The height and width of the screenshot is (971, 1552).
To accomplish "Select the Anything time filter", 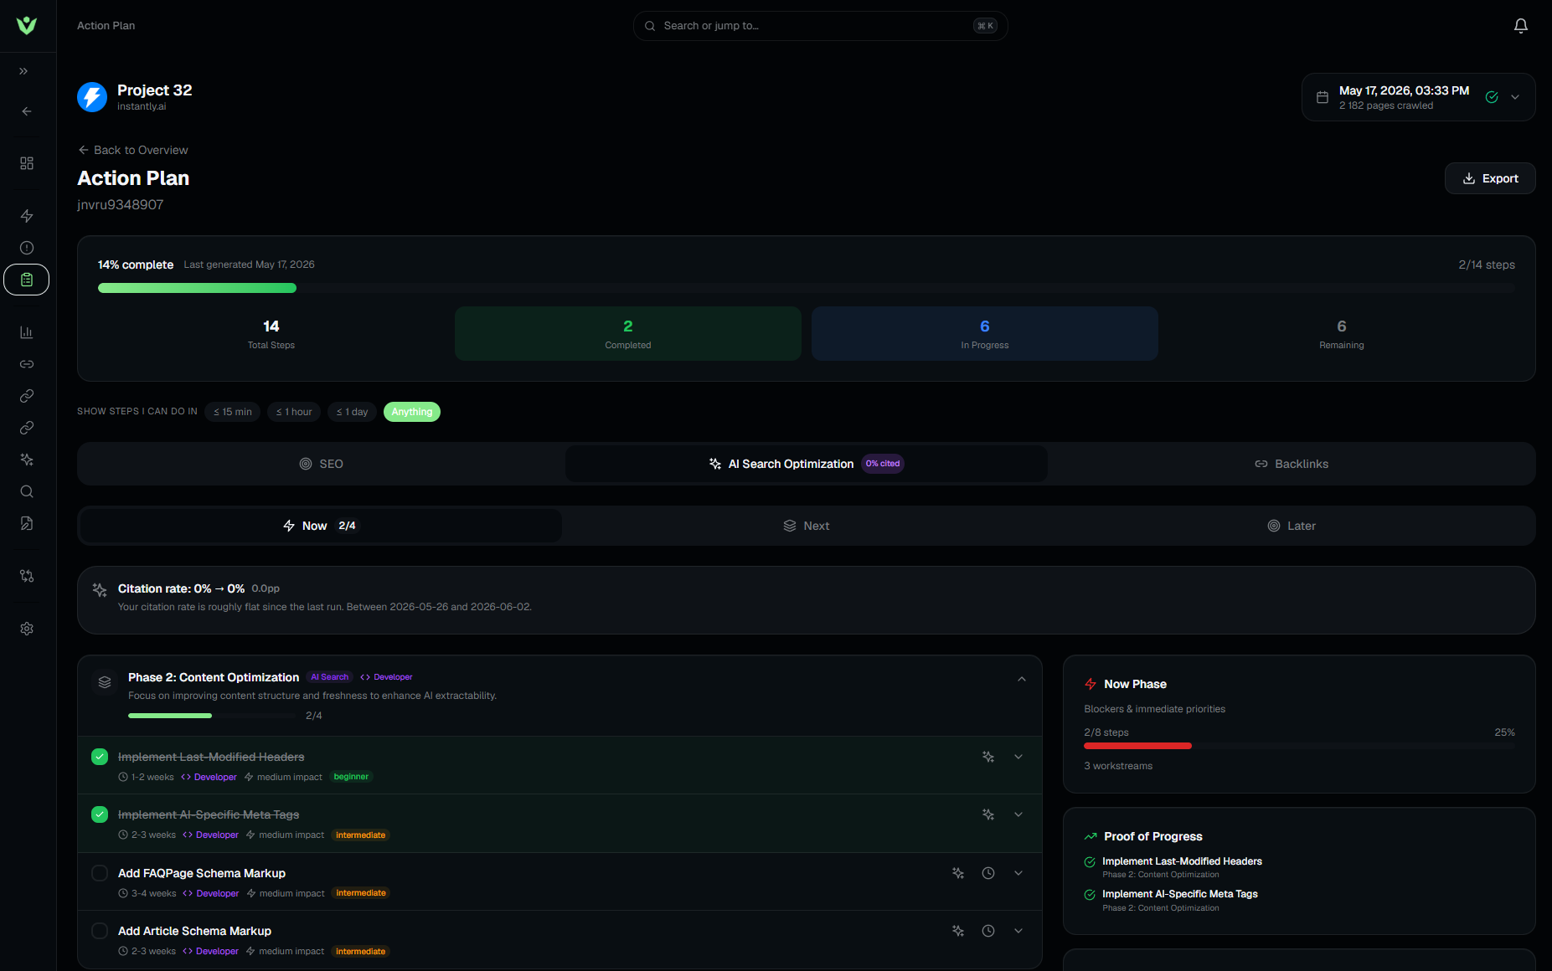I will [x=412, y=412].
